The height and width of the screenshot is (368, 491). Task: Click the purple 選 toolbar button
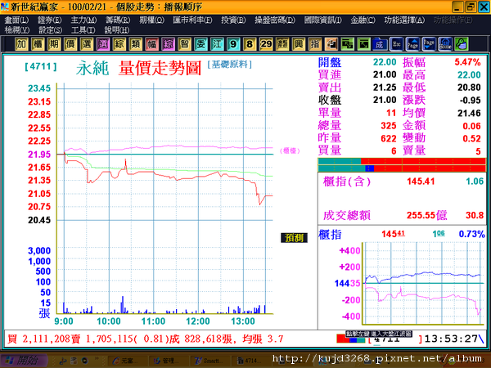pos(103,44)
